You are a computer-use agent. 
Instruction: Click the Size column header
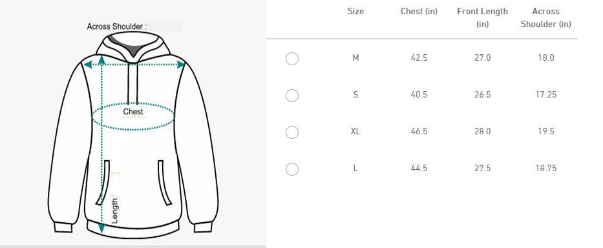pyautogui.click(x=355, y=11)
